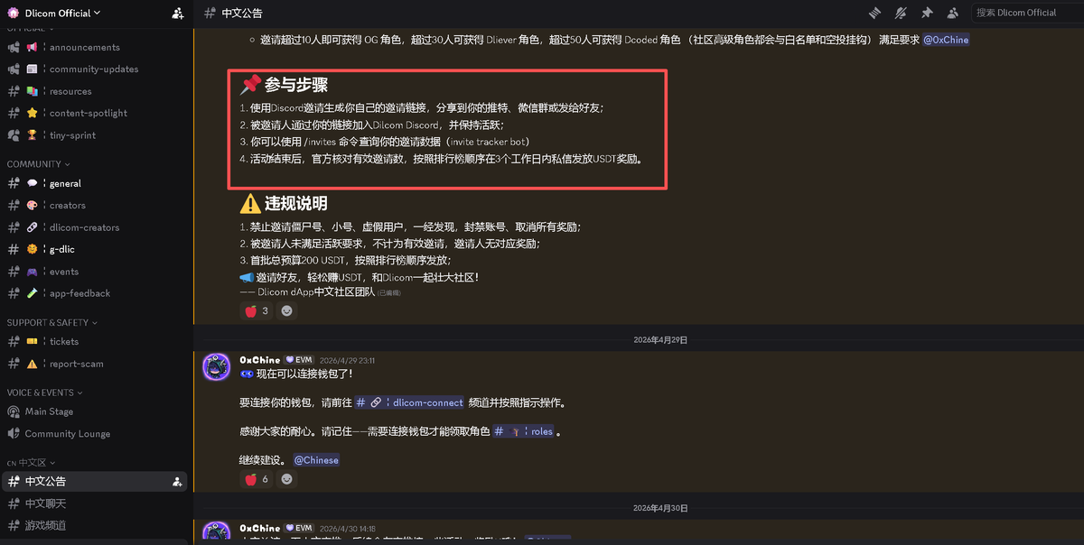Collapse the COMMUNITY category
Image resolution: width=1084 pixels, height=545 pixels.
[37, 164]
